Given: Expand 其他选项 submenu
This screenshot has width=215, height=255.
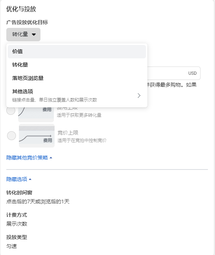Looking at the screenshot, I should pyautogui.click(x=77, y=96).
